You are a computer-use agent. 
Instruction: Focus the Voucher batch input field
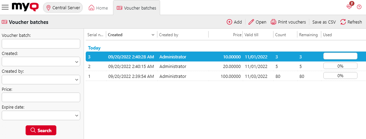(x=41, y=44)
